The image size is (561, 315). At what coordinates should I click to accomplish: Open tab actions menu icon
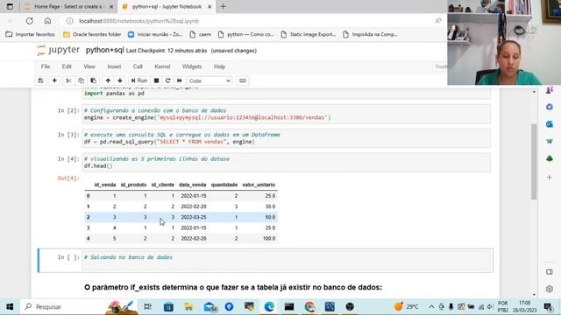pos(10,6)
